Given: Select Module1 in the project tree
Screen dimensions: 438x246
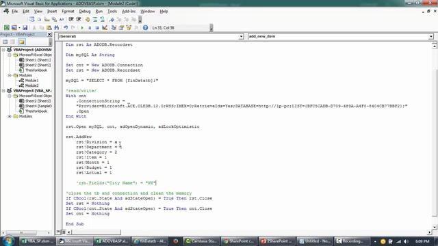Looking at the screenshot, I should [x=31, y=81].
